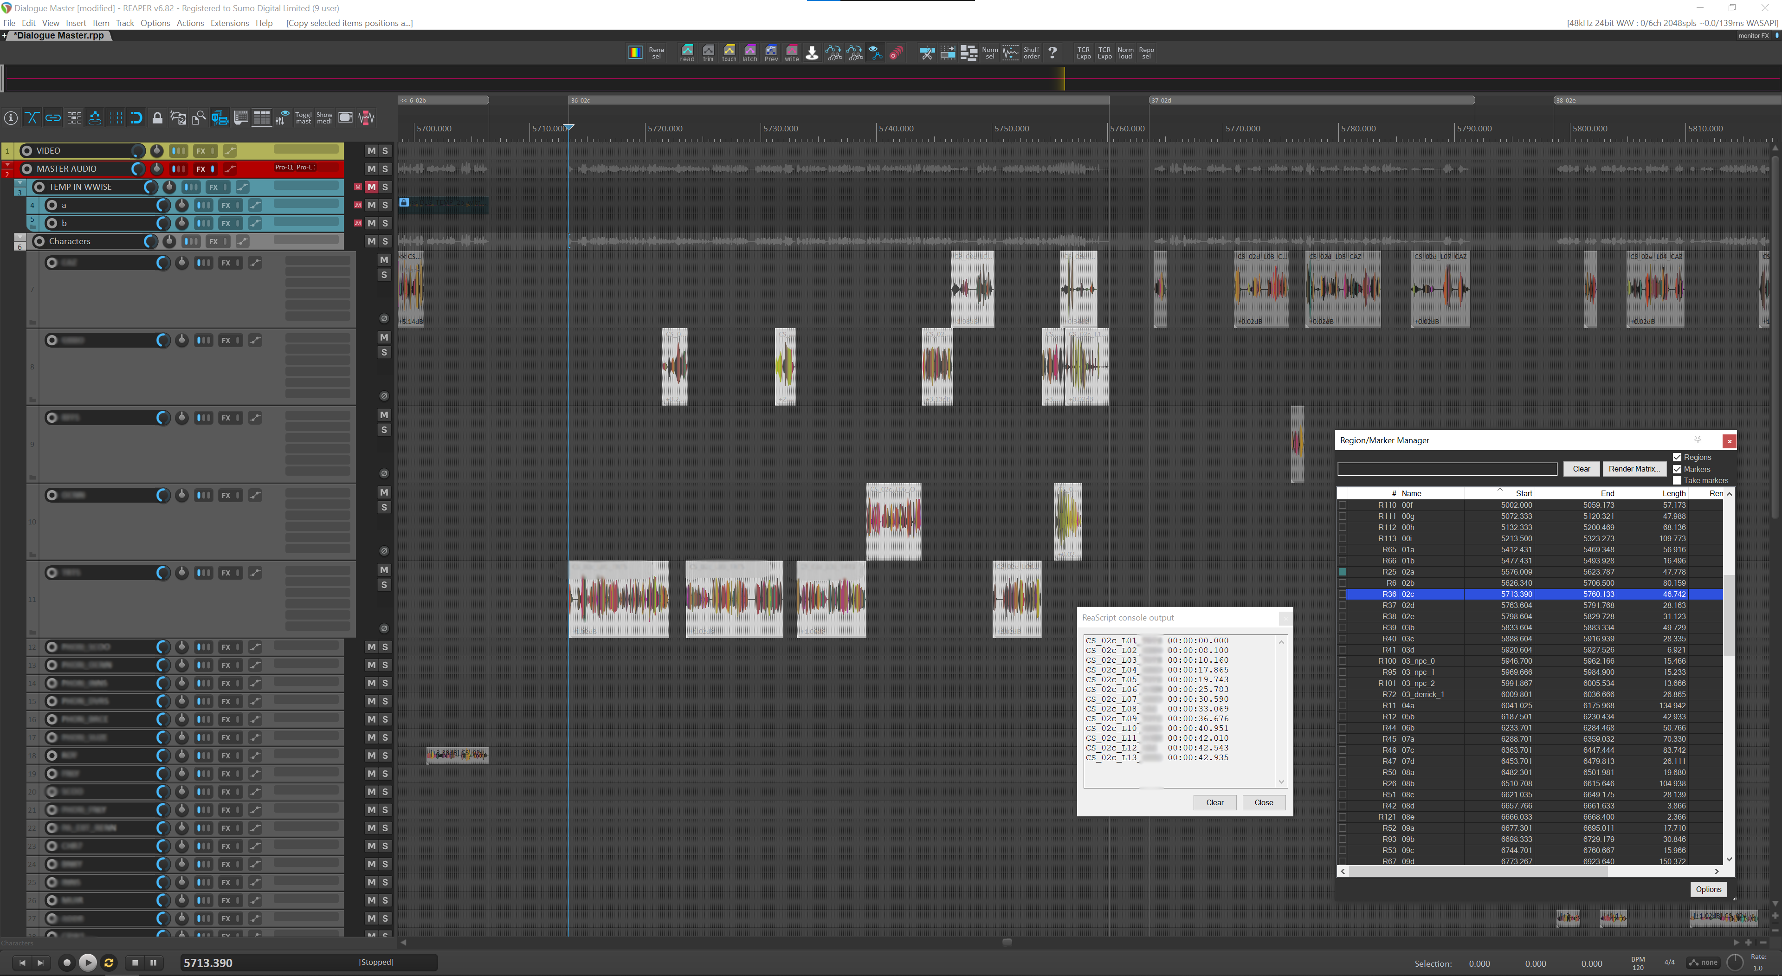Image resolution: width=1782 pixels, height=976 pixels.
Task: Toggle the lock icon in main toolbar
Action: click(x=157, y=117)
